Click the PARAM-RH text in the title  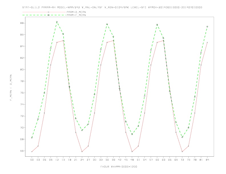(49, 7)
